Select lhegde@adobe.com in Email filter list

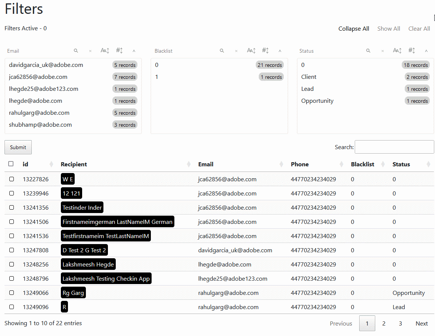coord(73,101)
